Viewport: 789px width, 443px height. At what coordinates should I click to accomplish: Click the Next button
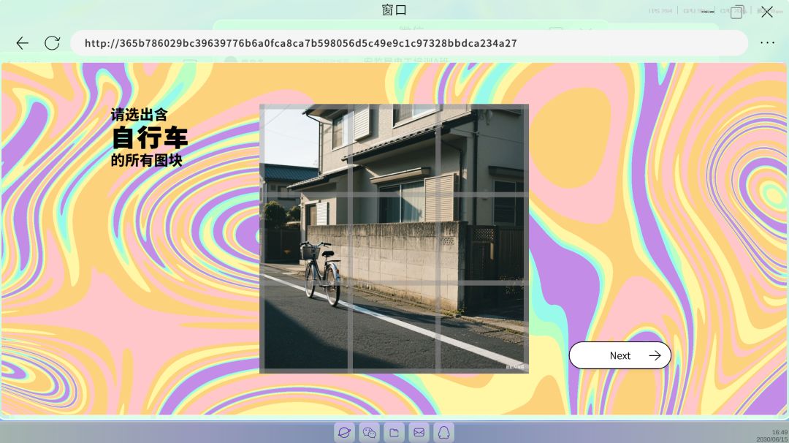tap(620, 355)
